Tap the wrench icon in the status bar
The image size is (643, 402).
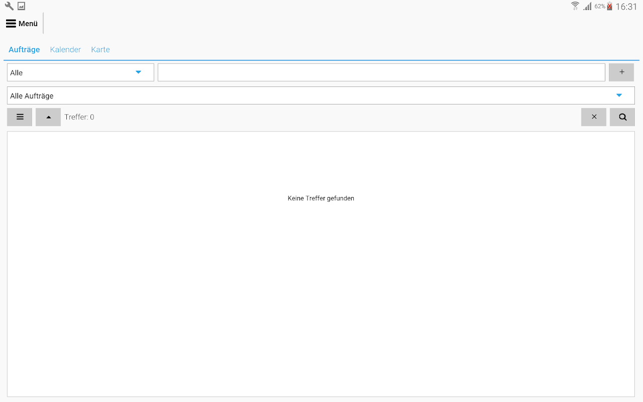point(9,6)
